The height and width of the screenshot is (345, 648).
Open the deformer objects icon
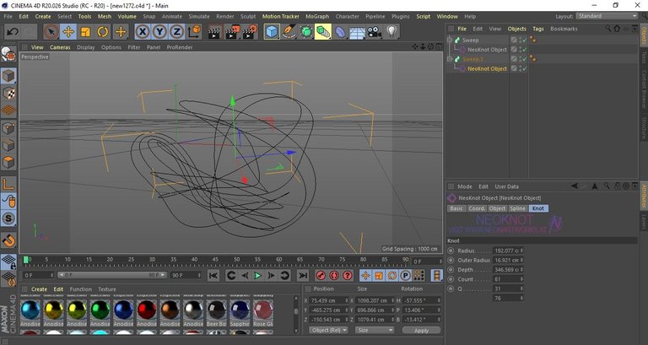coord(340,32)
